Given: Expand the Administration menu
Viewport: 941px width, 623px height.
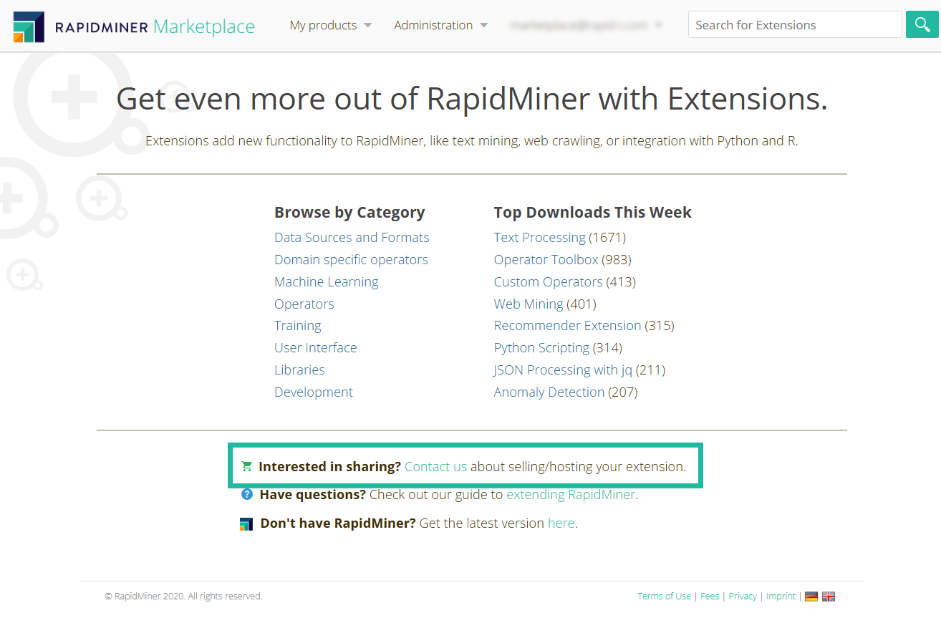Looking at the screenshot, I should pos(483,24).
